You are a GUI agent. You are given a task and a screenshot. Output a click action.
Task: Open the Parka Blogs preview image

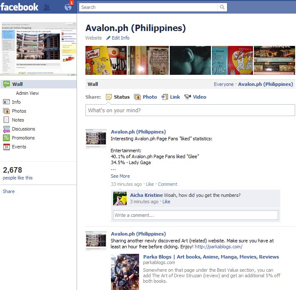pos(125,272)
